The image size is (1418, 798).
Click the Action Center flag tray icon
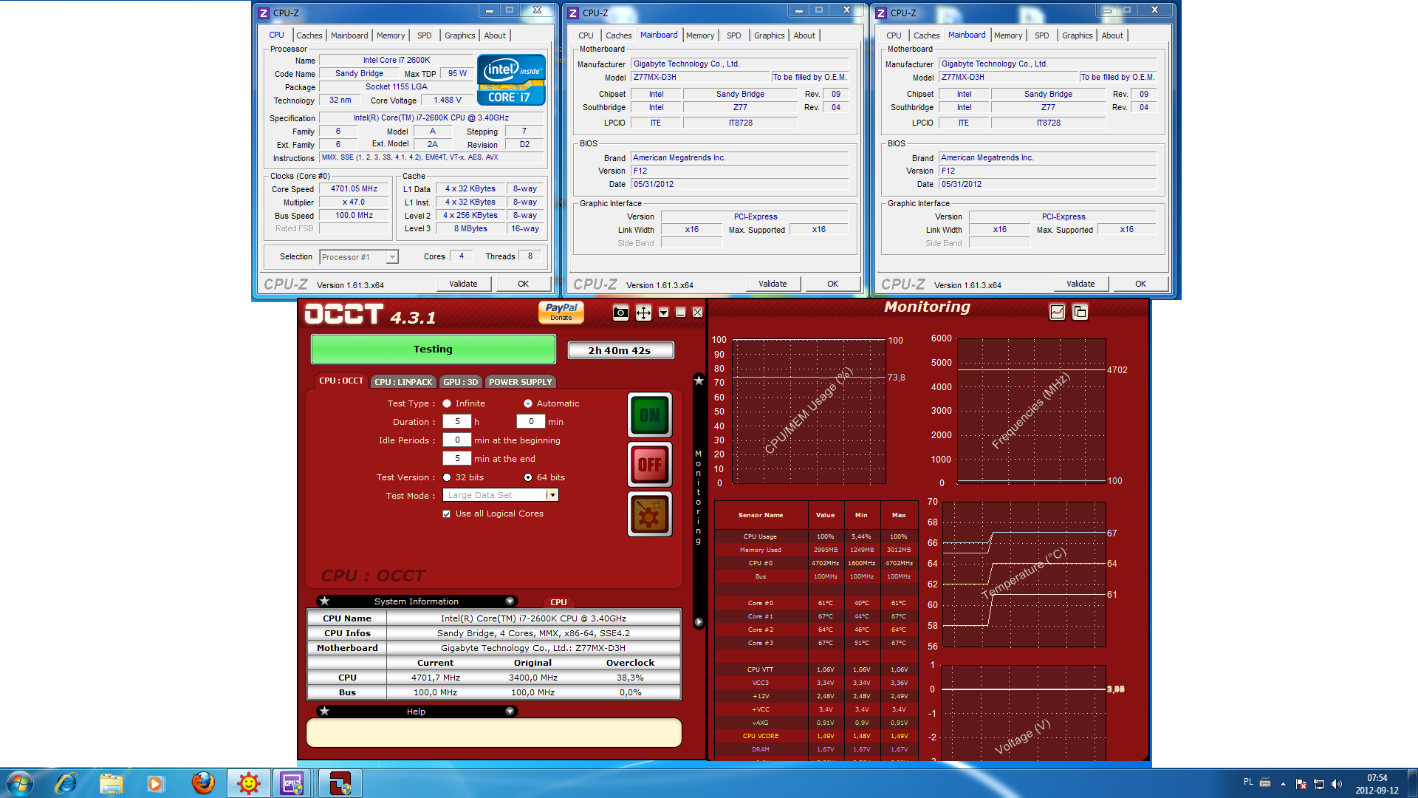point(1301,784)
